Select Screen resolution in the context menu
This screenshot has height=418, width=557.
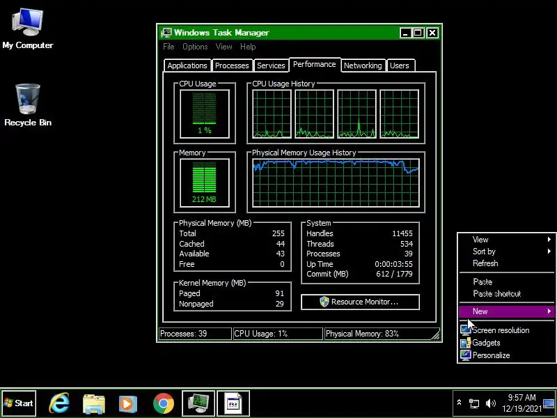point(507,330)
